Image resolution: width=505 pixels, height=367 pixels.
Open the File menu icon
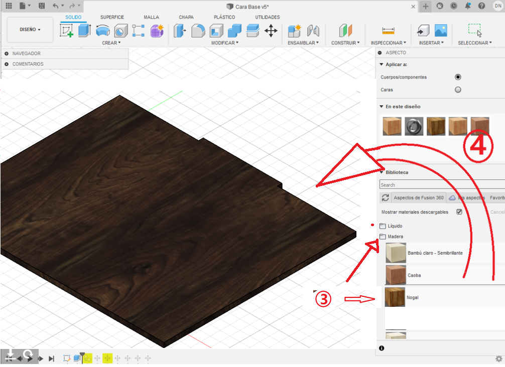[24, 6]
